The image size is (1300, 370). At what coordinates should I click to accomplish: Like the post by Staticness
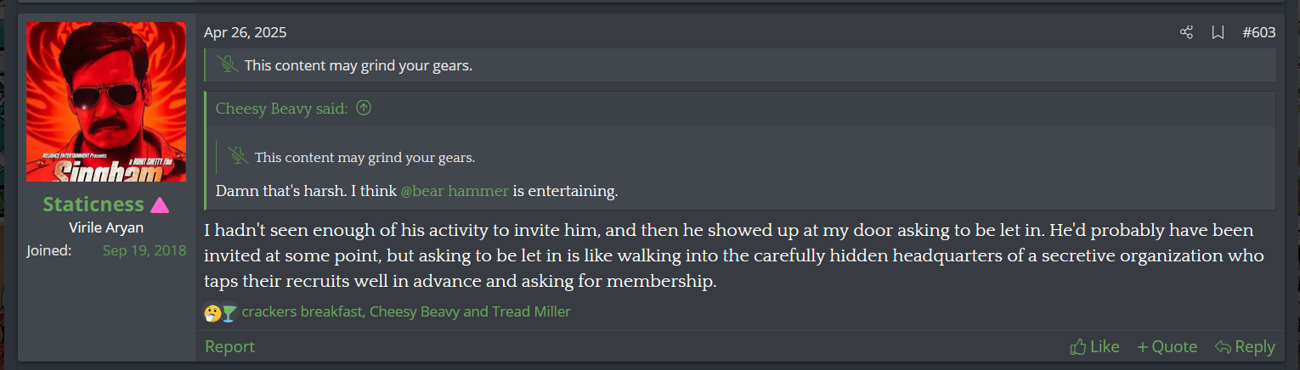[x=1094, y=346]
